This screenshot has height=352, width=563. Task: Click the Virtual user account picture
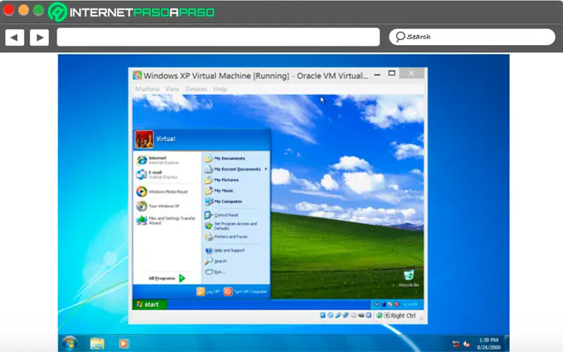pyautogui.click(x=144, y=139)
